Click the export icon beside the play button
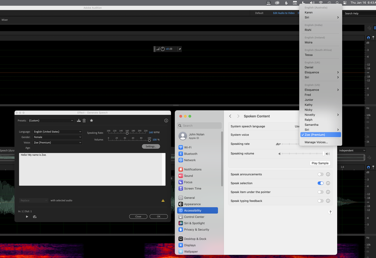The height and width of the screenshot is (258, 376). [35, 217]
